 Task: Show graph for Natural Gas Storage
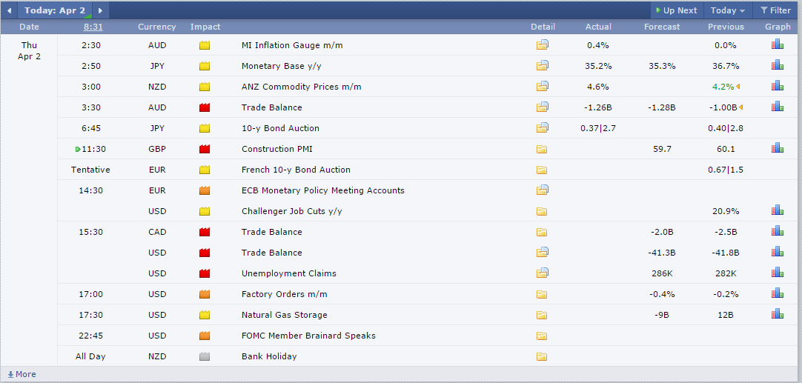pyautogui.click(x=778, y=314)
